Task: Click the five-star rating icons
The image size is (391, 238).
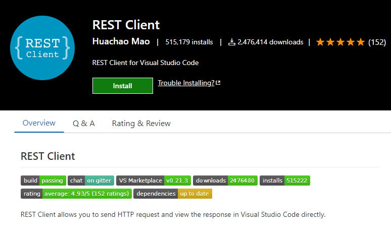Action: click(x=340, y=42)
